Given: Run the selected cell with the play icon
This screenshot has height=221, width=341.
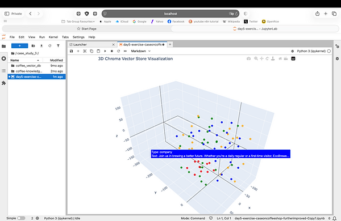Looking at the screenshot, I should 105,51.
